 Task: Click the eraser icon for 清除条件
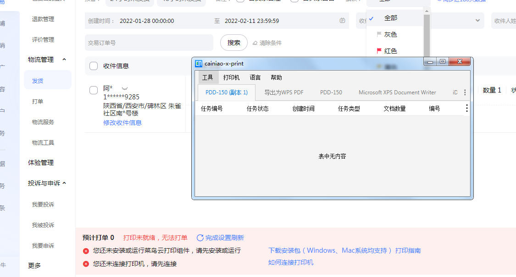pos(255,43)
